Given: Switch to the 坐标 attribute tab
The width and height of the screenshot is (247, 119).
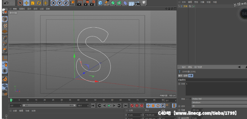Looking at the screenshot, I should pos(185,76).
